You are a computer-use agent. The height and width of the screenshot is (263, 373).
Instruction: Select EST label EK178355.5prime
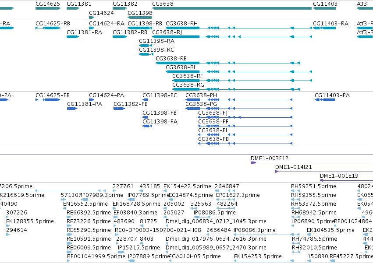(30, 221)
